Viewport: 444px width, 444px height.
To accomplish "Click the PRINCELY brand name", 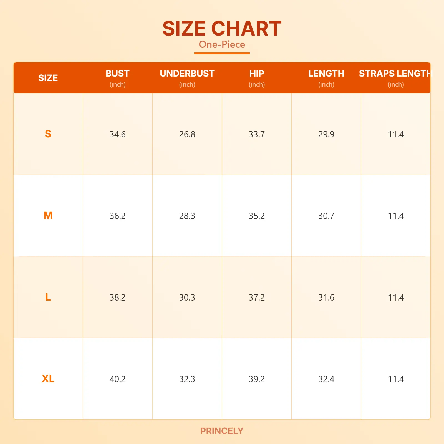I will click(222, 431).
